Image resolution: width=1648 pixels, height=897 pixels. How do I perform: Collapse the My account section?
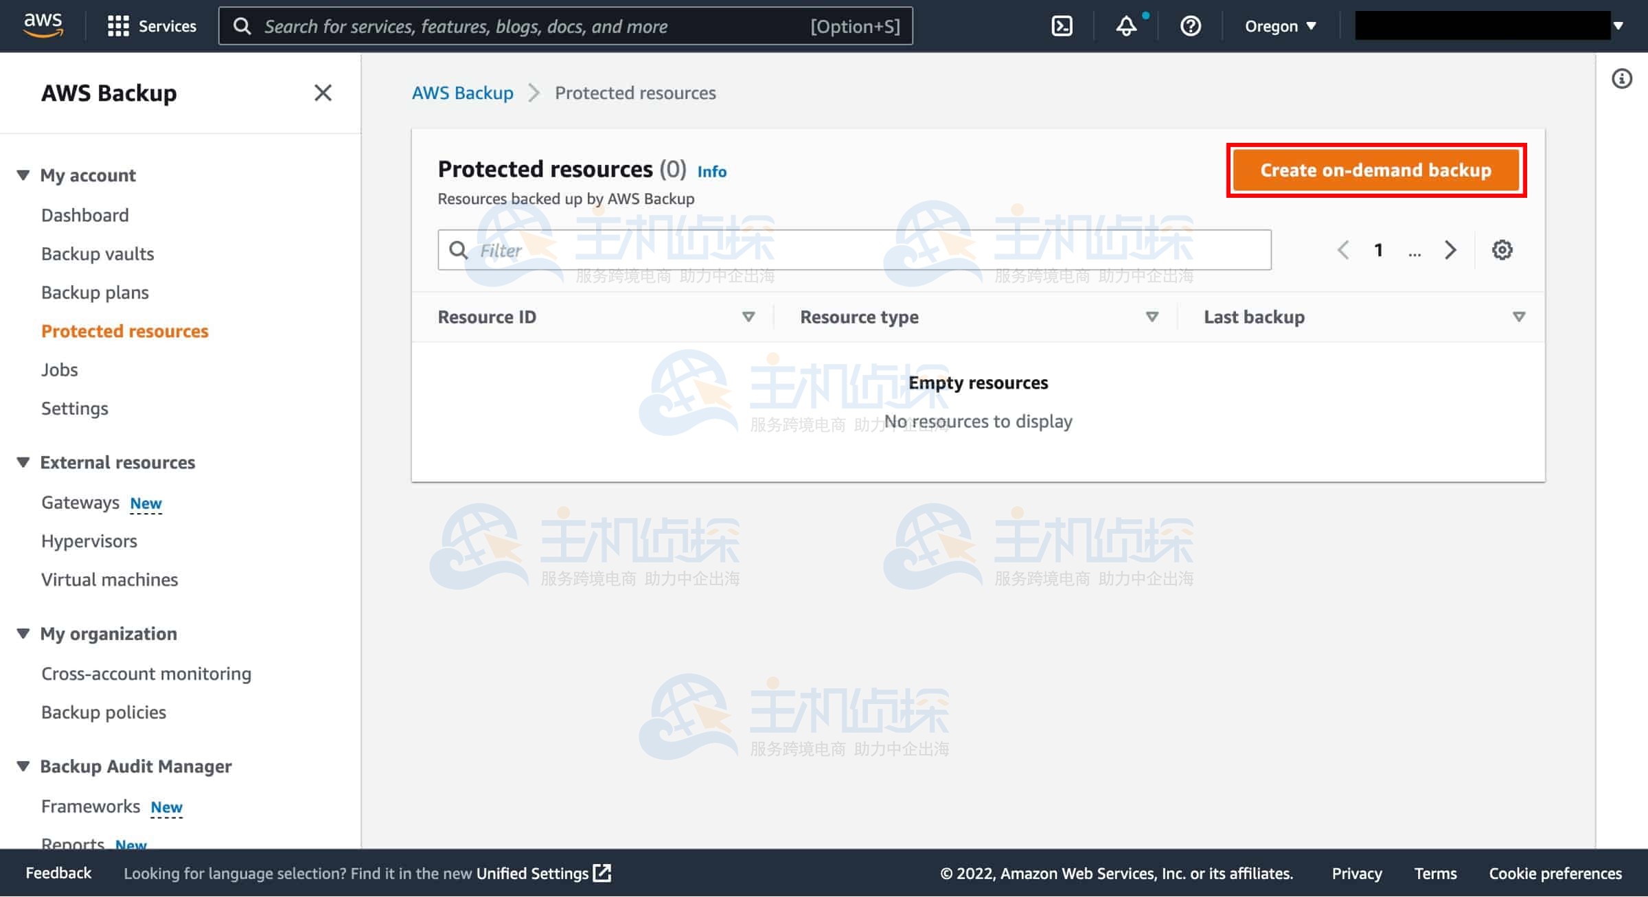[23, 175]
